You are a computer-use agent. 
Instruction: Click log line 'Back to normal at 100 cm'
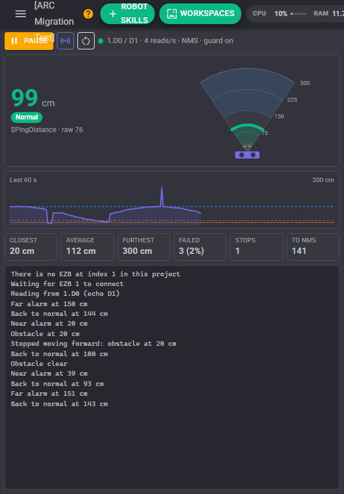[59, 354]
